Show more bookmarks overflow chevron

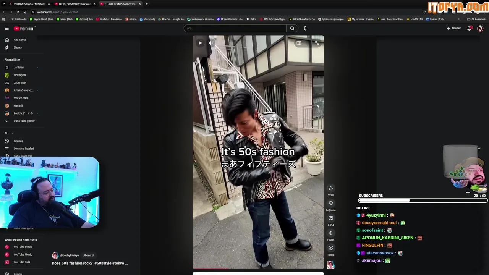point(459,19)
